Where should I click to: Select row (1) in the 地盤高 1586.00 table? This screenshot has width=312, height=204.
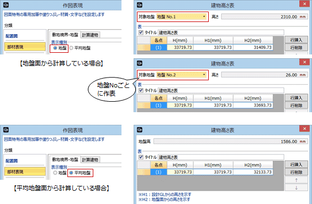[158, 172]
